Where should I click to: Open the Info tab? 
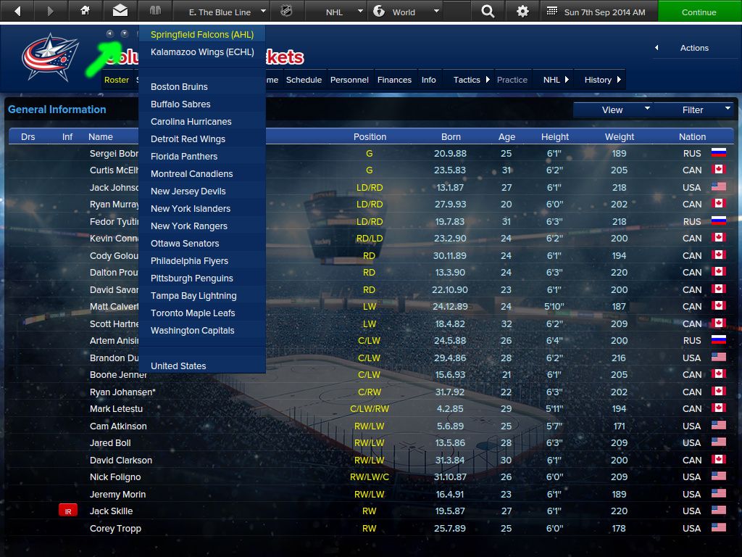click(429, 80)
